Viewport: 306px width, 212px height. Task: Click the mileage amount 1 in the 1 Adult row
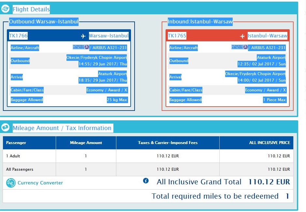86,156
